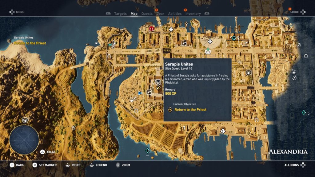
Task: Select the question mark among the north harbor ships
Action: pos(186,24)
